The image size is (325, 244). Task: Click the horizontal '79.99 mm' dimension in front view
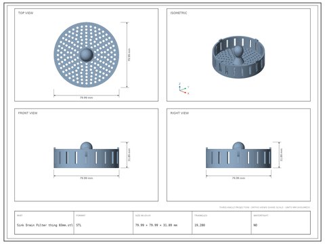click(x=87, y=178)
